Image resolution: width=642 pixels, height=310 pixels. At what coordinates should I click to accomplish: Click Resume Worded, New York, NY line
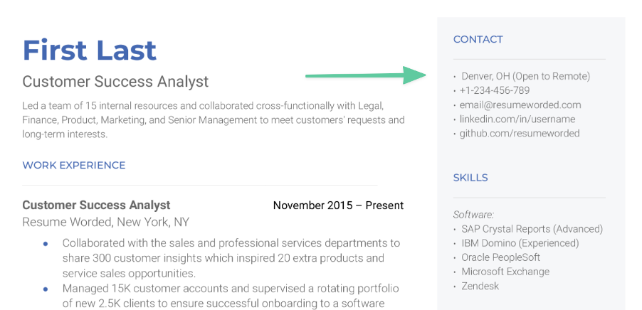pos(105,222)
